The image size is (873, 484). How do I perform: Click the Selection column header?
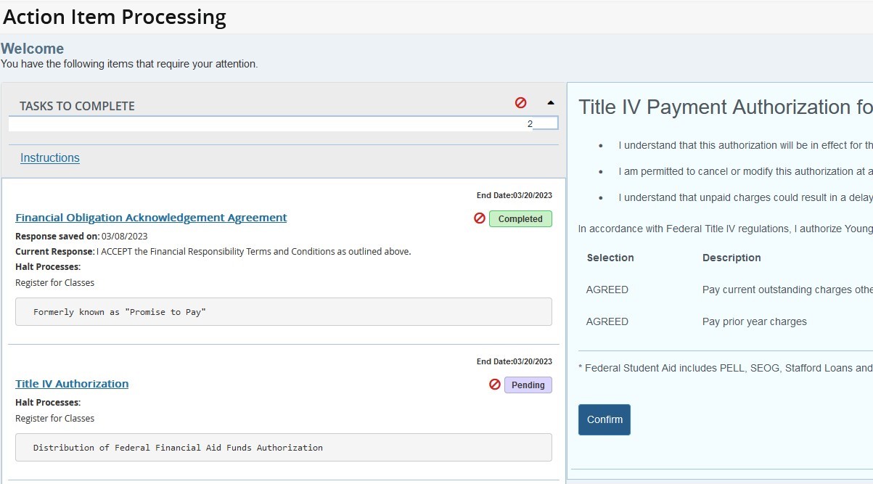(x=610, y=258)
